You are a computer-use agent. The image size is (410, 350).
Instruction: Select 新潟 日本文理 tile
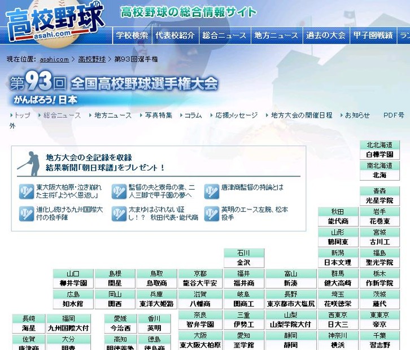pos(338,258)
